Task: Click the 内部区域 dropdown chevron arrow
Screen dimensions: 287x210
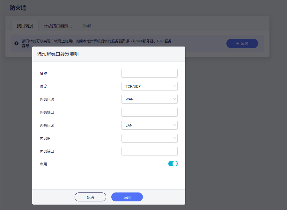Action: (174, 125)
